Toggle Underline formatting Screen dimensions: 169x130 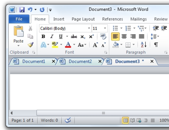(x=61, y=37)
